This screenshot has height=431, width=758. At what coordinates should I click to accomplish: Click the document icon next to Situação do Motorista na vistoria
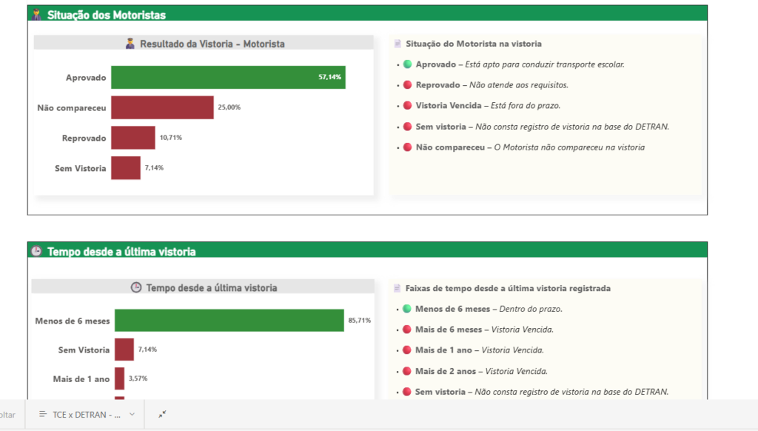(x=398, y=44)
